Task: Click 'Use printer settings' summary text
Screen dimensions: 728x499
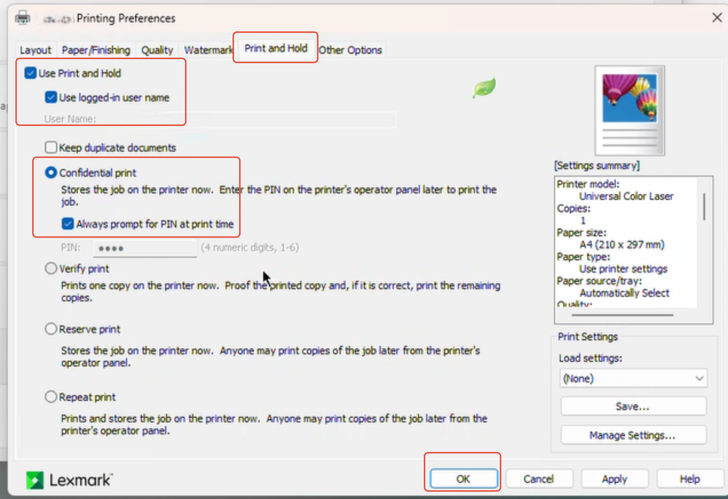Action: click(623, 269)
